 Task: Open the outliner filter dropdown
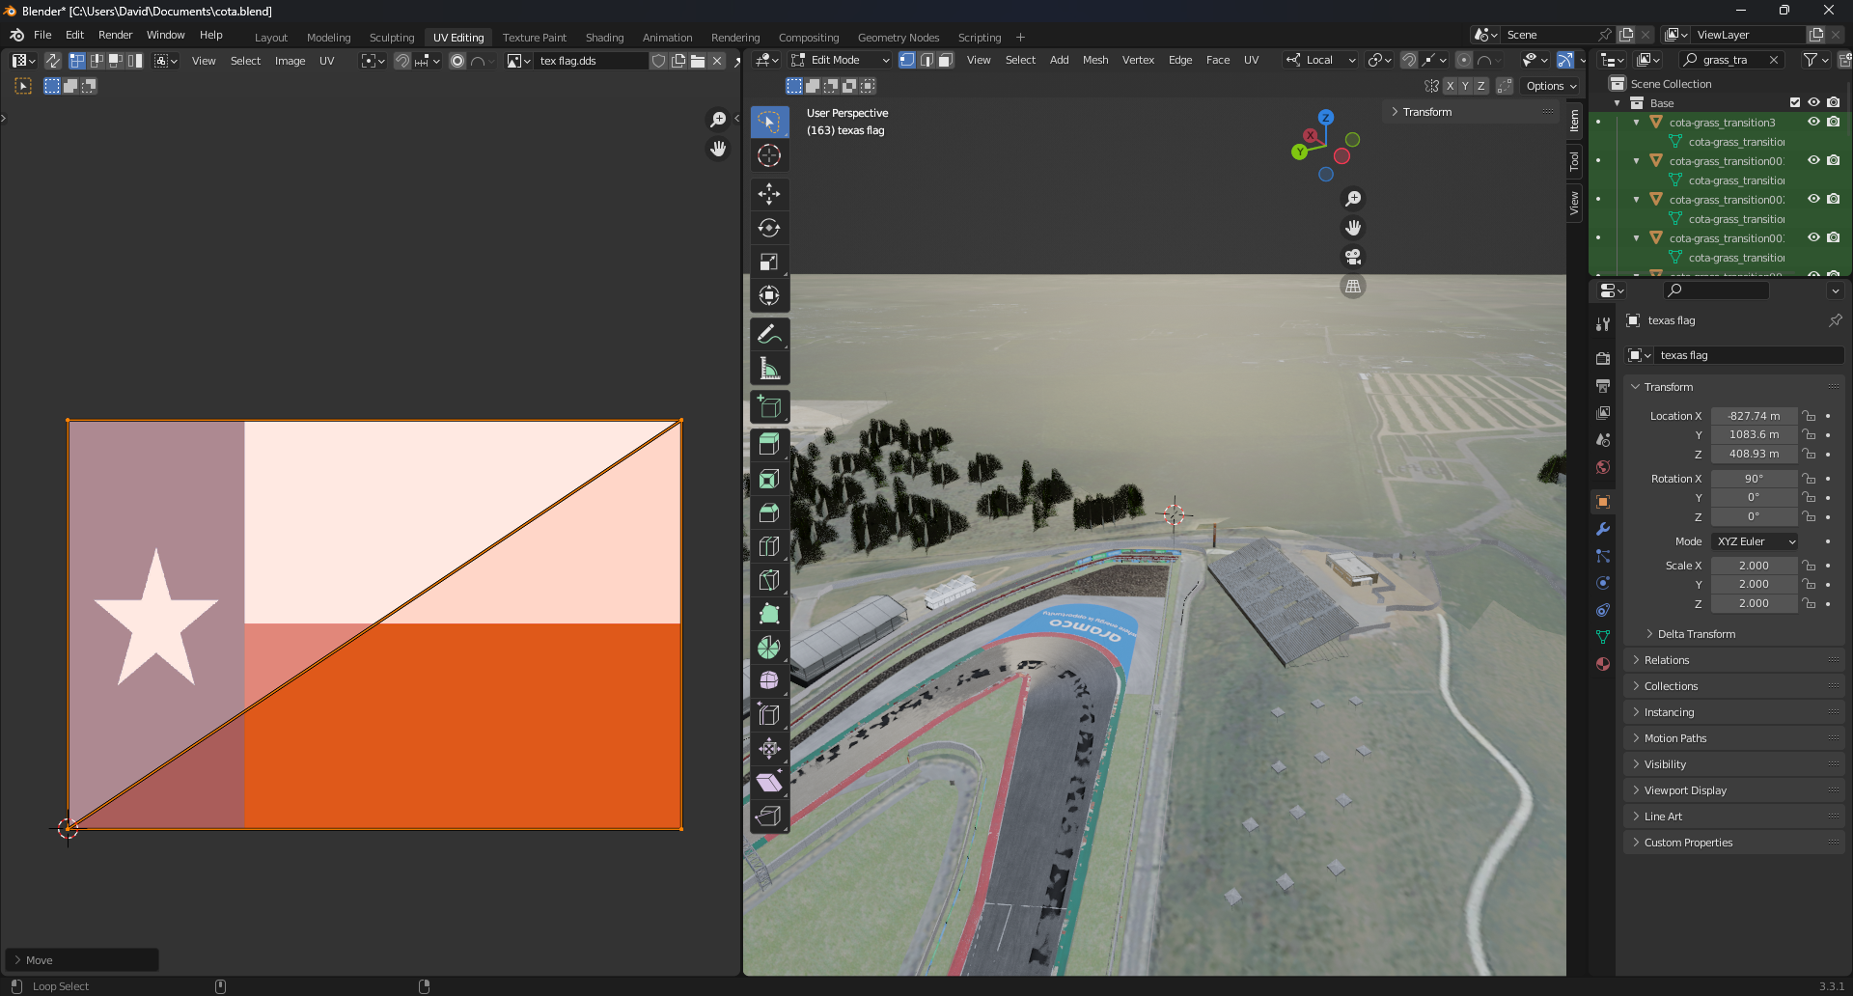1815,60
